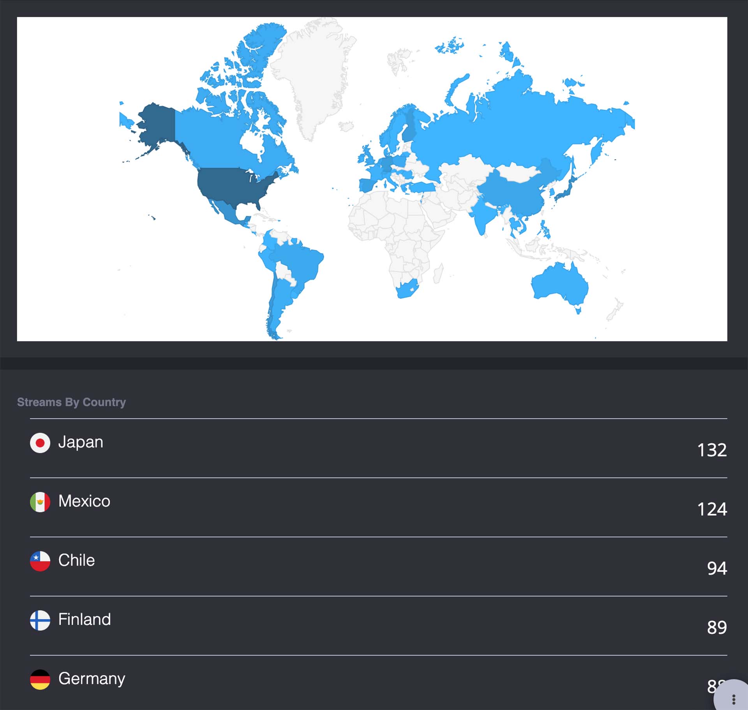
Task: Click Finland's stream count 89
Action: tap(717, 627)
